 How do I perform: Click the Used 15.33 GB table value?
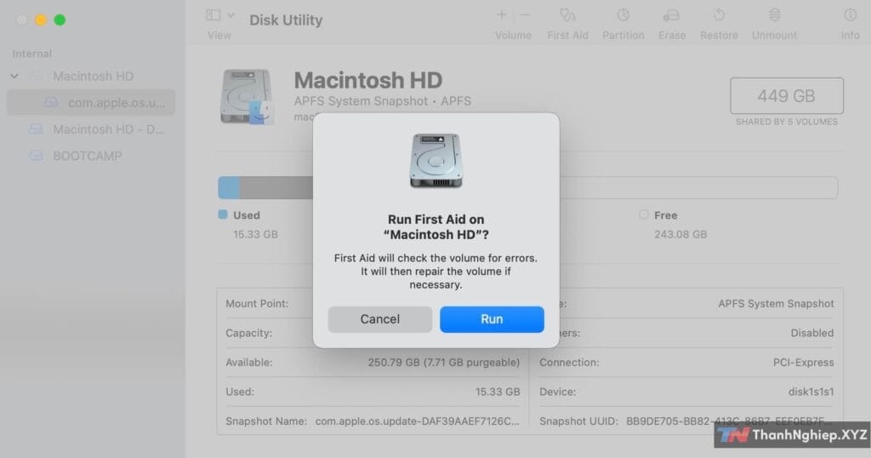point(498,392)
